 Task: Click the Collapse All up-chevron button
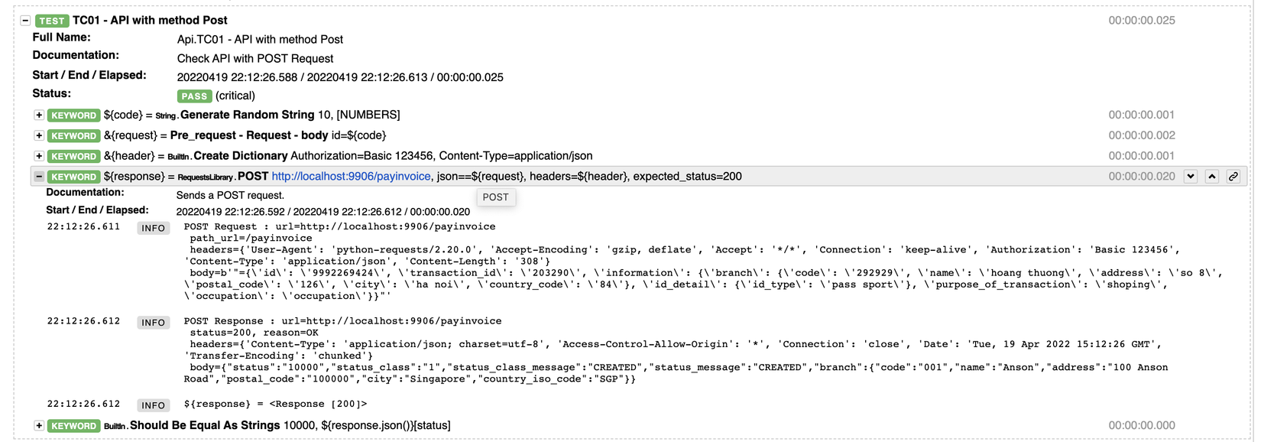coord(1211,177)
